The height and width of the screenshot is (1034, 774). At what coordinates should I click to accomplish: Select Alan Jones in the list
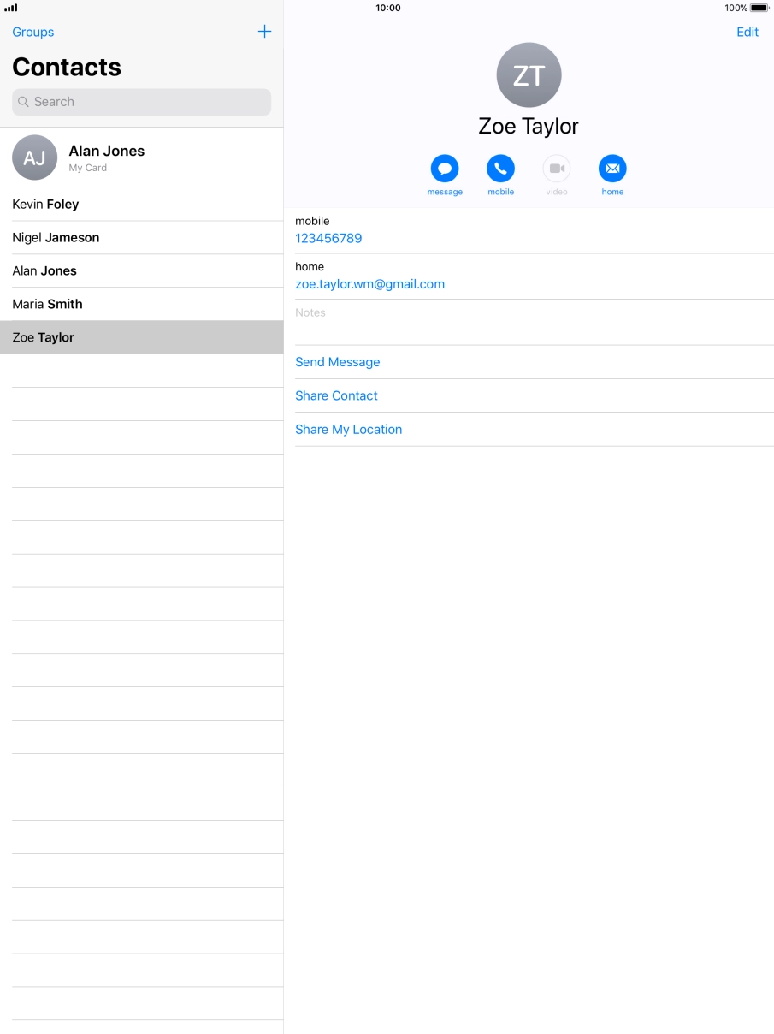(x=44, y=271)
